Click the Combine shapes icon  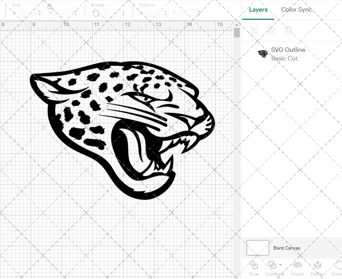(x=272, y=265)
